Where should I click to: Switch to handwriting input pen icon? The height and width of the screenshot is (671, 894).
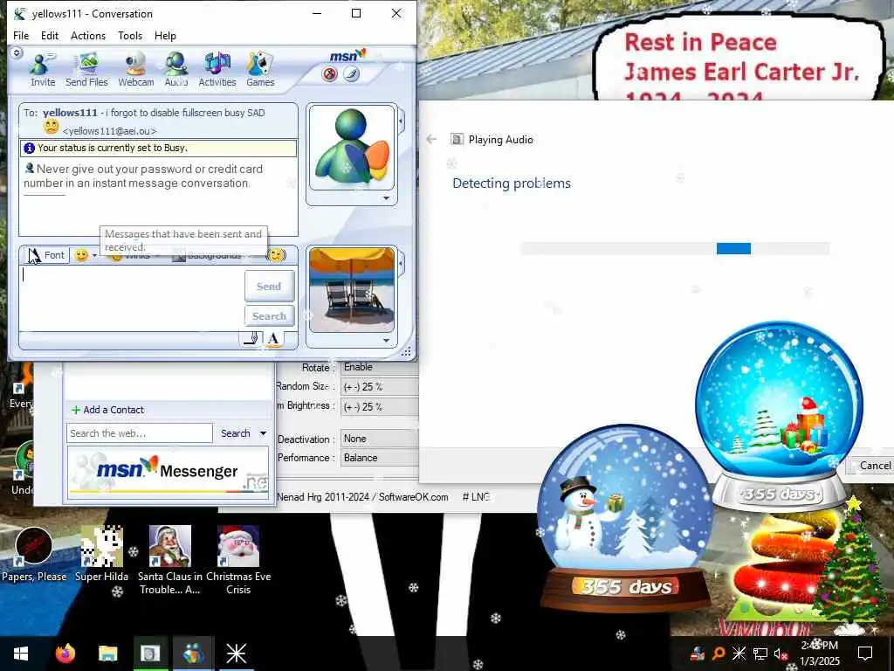point(251,338)
